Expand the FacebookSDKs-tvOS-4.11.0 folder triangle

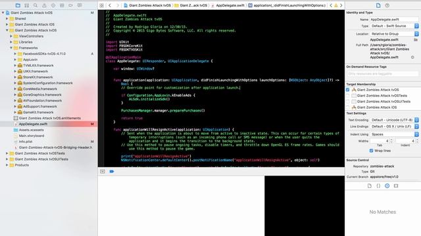coord(15,54)
